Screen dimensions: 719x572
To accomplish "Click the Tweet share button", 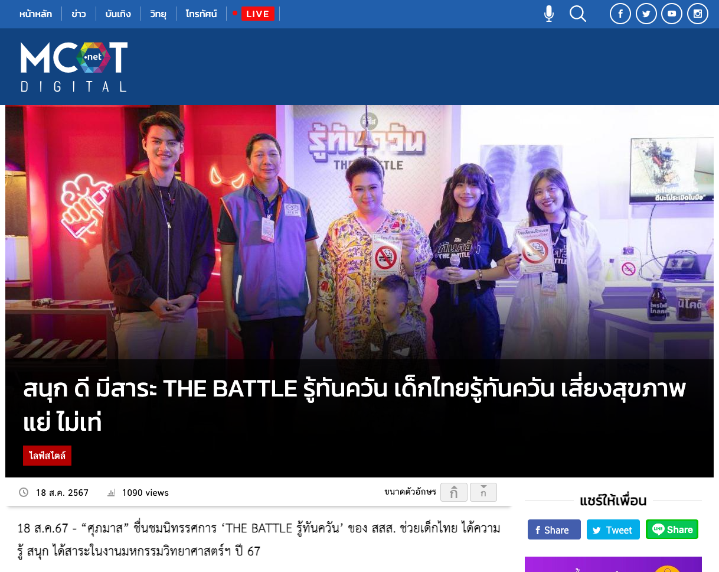I will 613,529.
